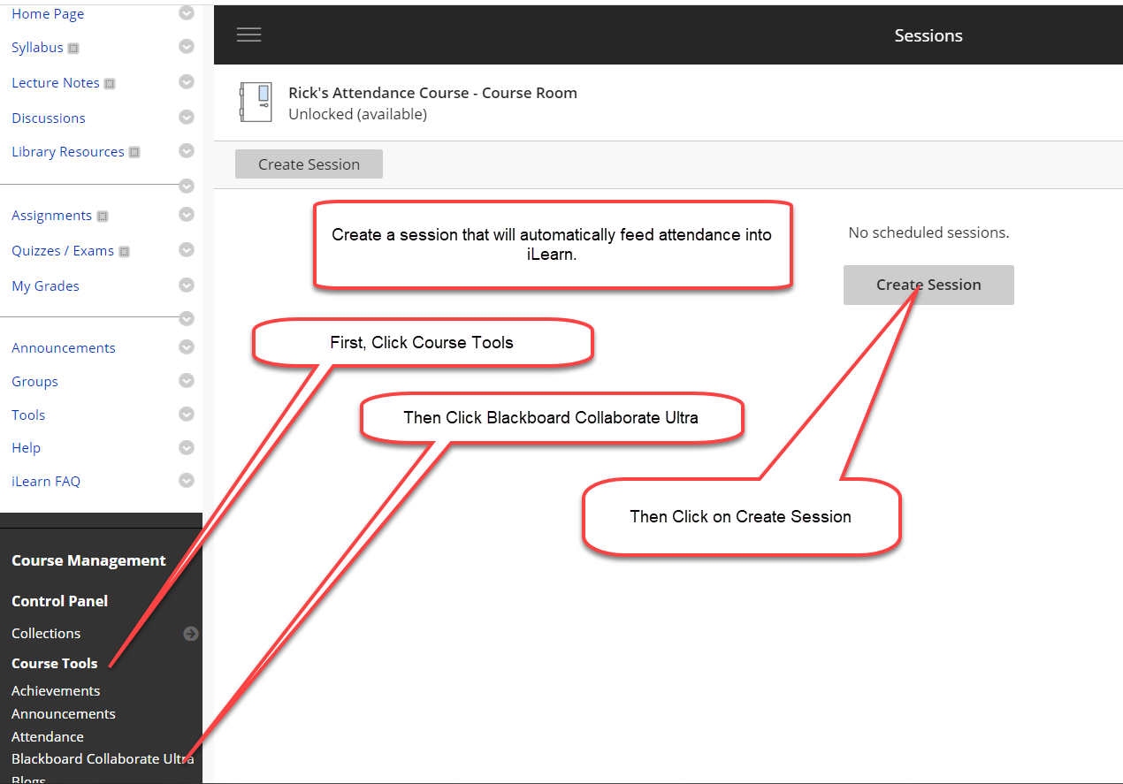Open the Syllabus link
Image resolution: width=1123 pixels, height=784 pixels.
coord(37,48)
